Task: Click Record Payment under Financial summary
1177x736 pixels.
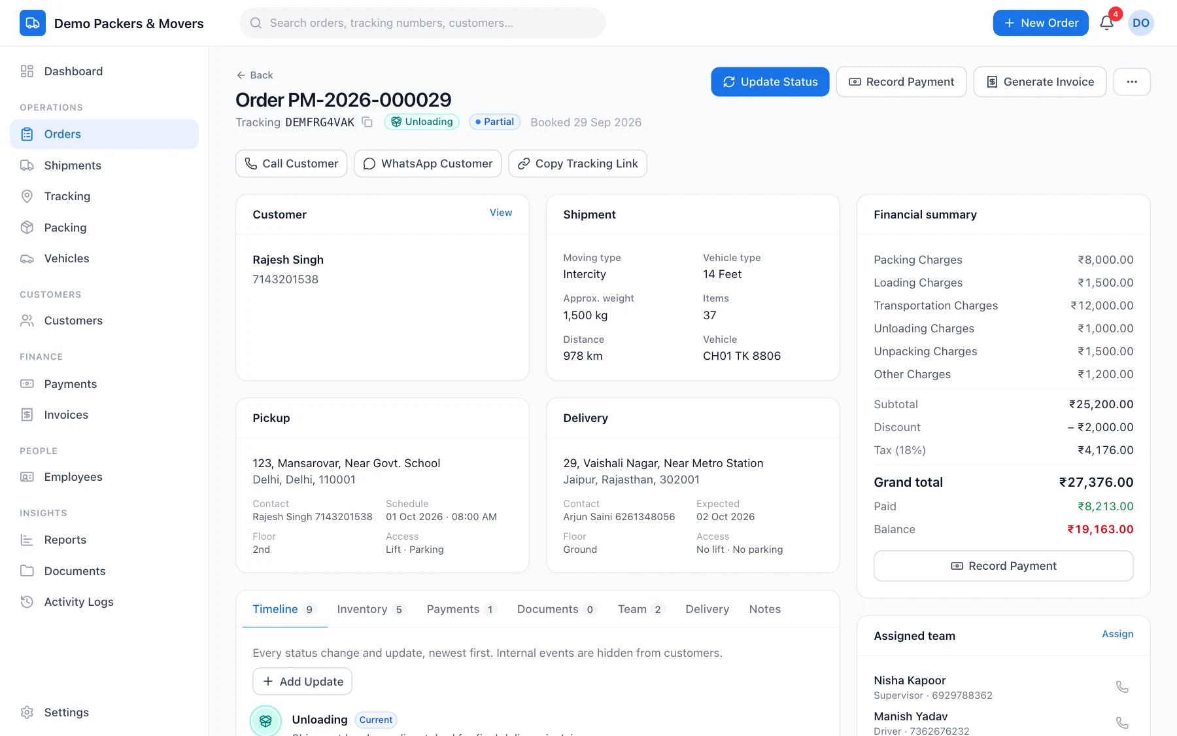Action: [x=1003, y=566]
